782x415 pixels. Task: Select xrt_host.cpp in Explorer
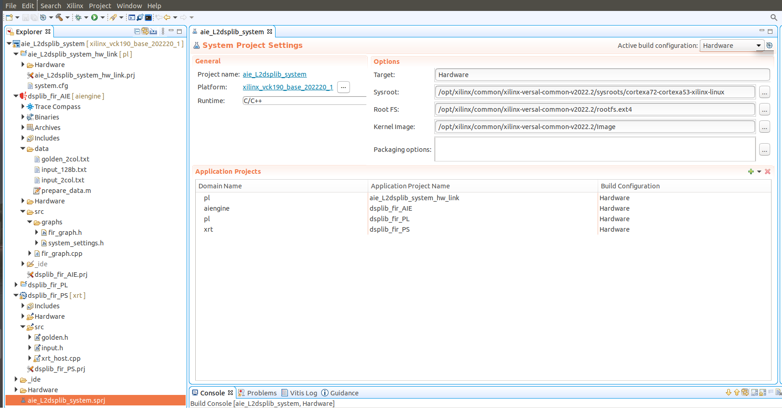click(61, 358)
